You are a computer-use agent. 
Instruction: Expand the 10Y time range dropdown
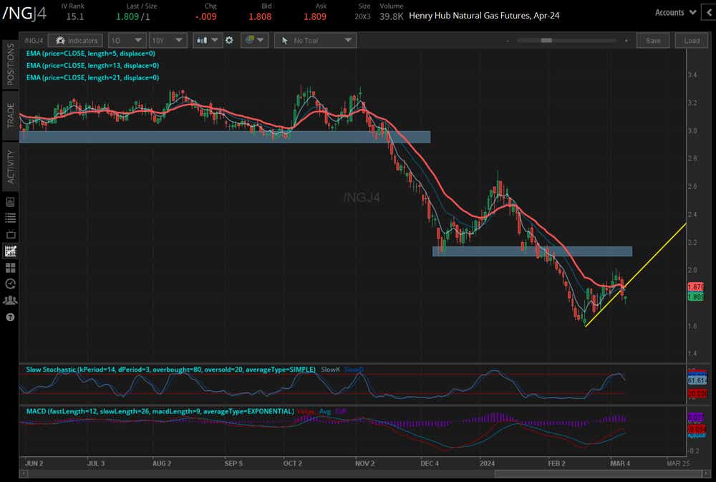168,41
